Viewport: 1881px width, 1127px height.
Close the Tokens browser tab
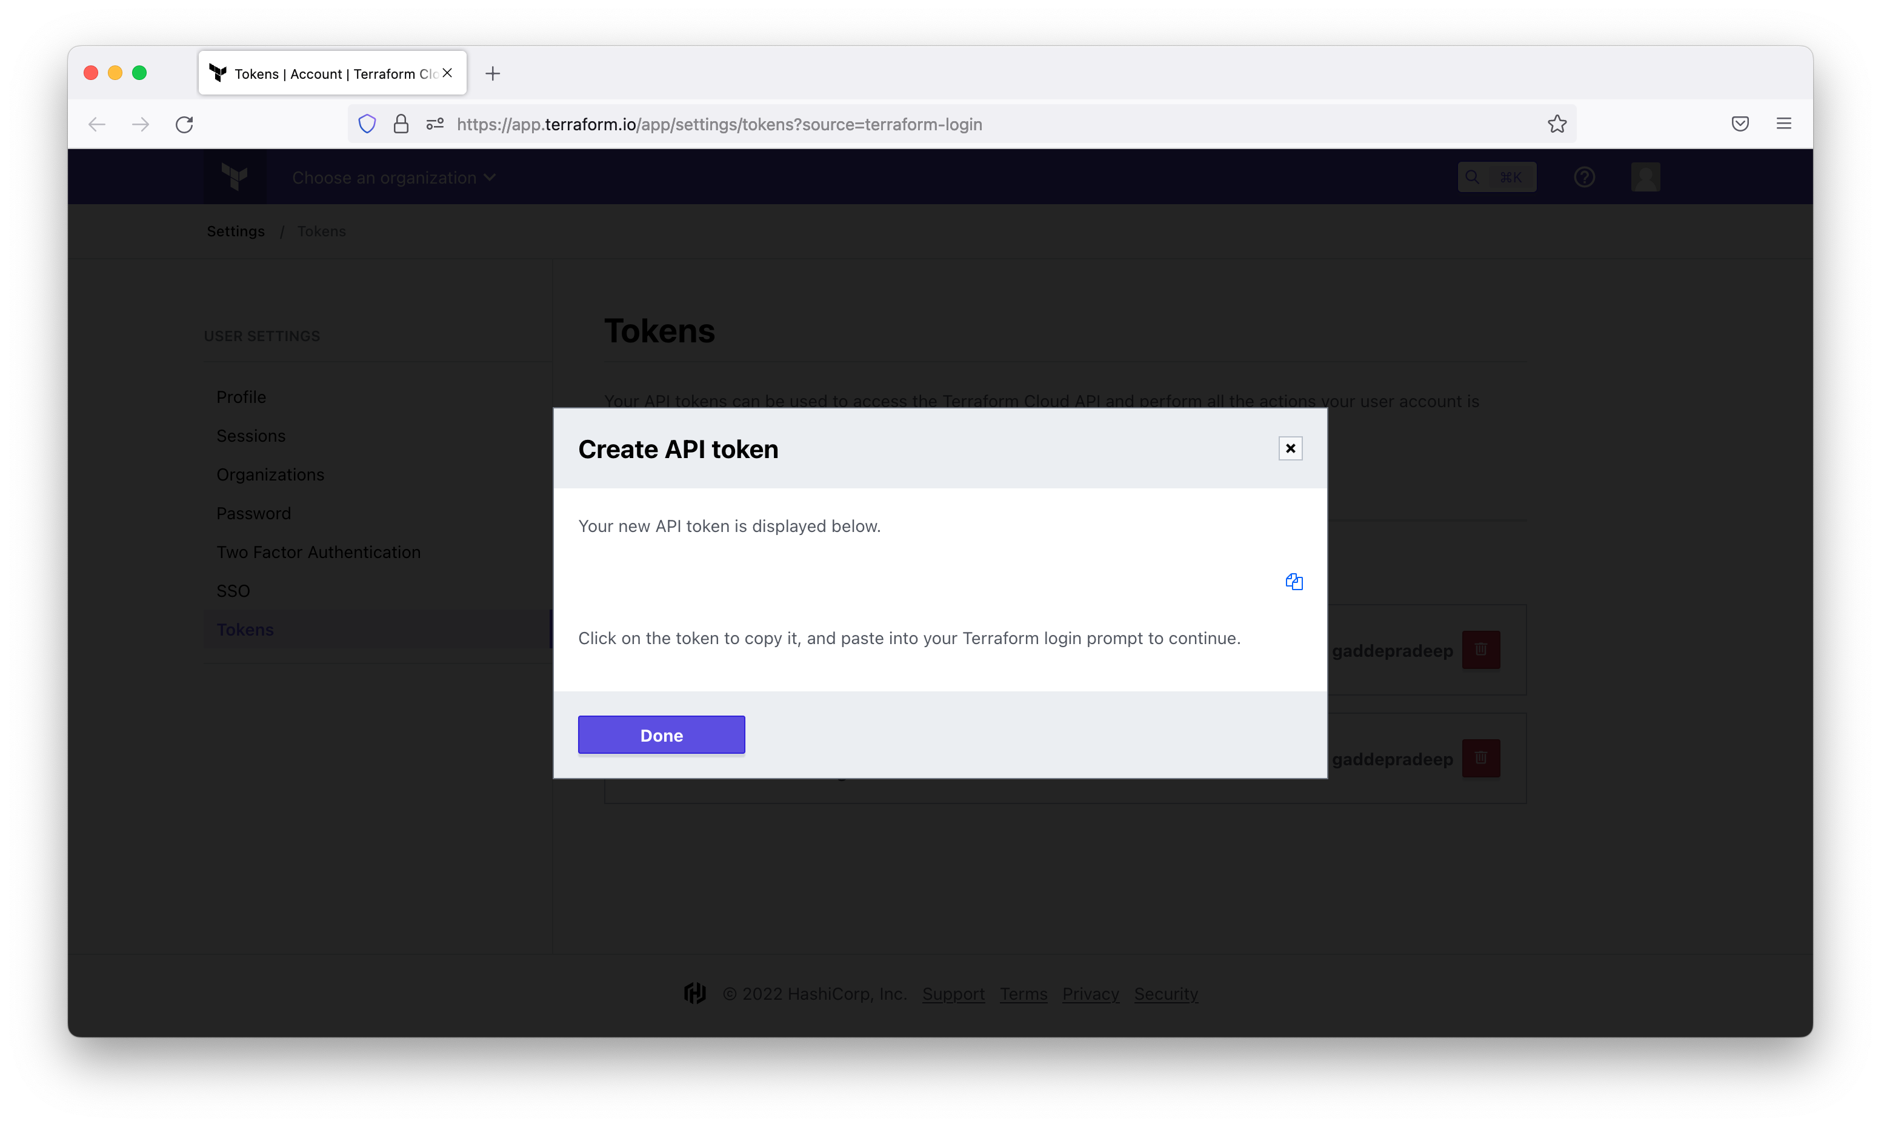447,73
